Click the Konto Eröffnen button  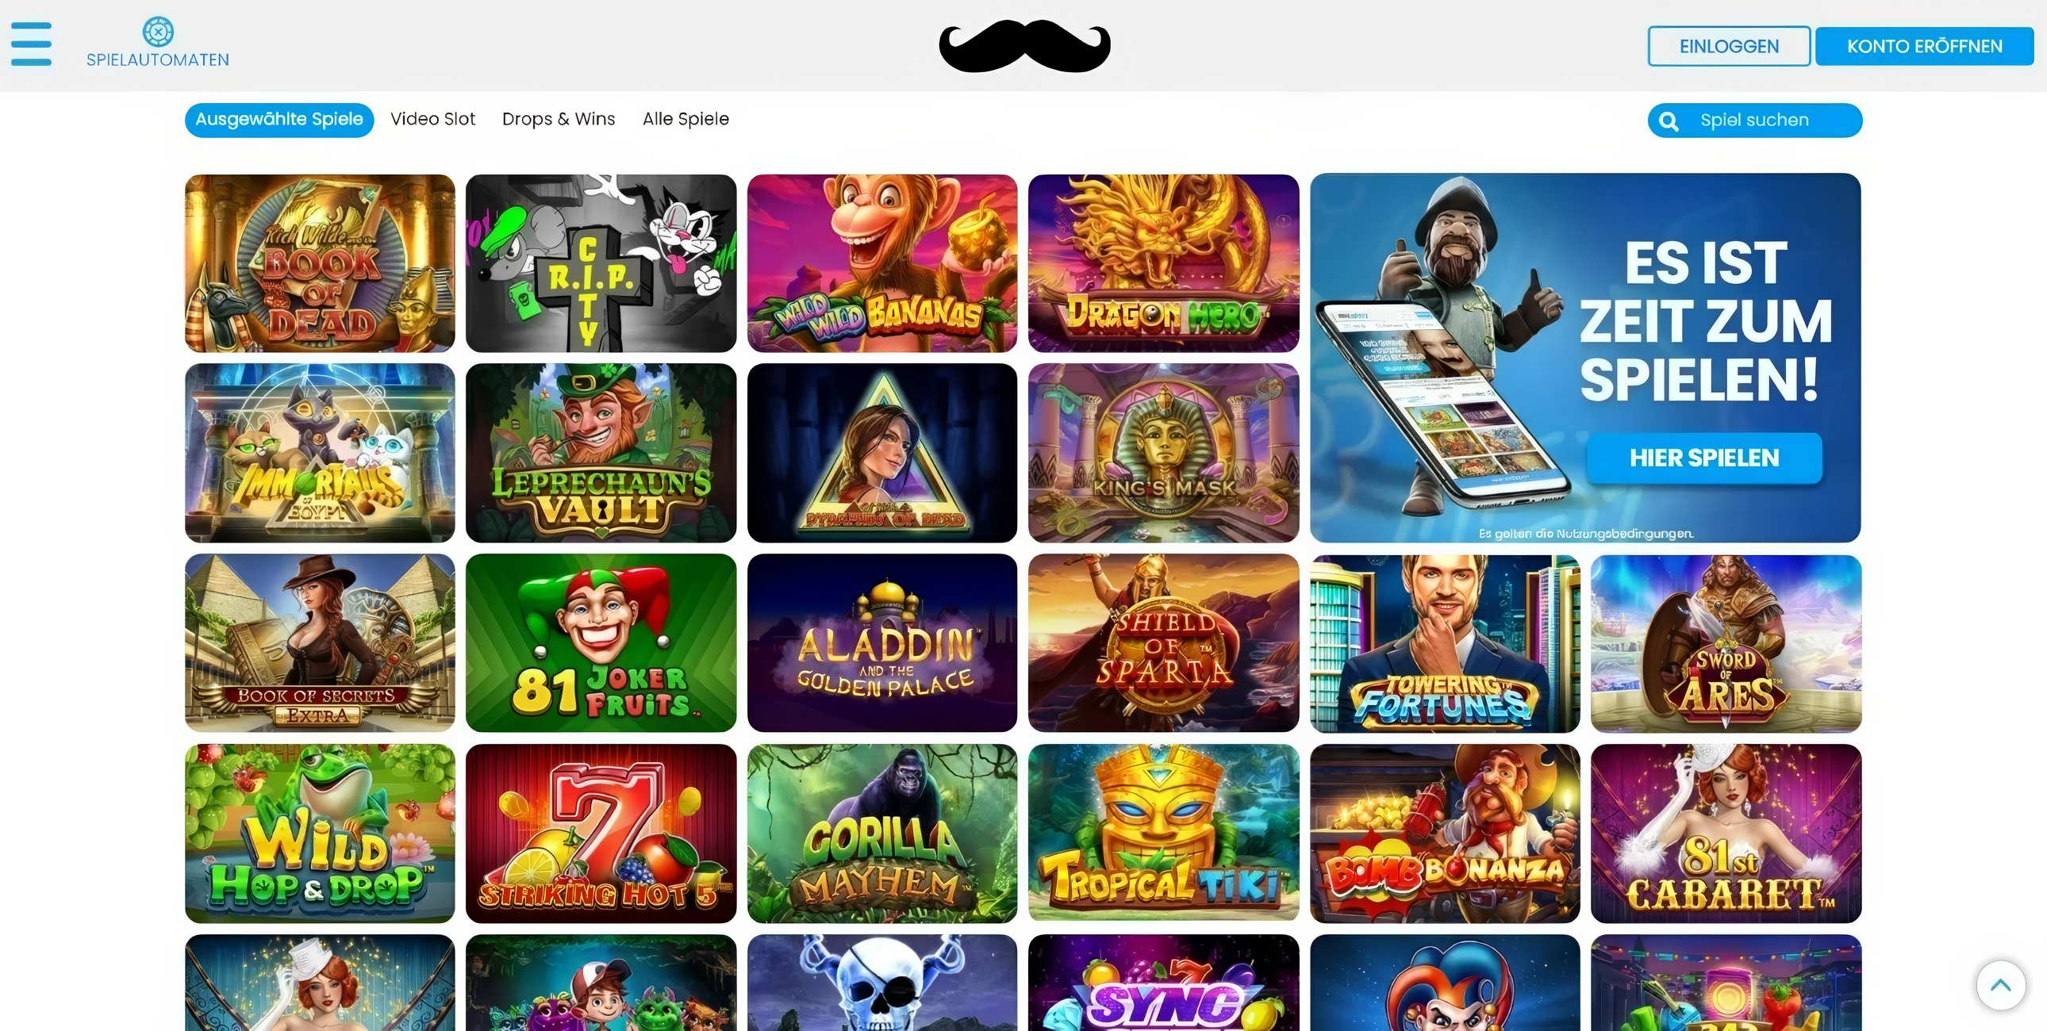(x=1924, y=46)
